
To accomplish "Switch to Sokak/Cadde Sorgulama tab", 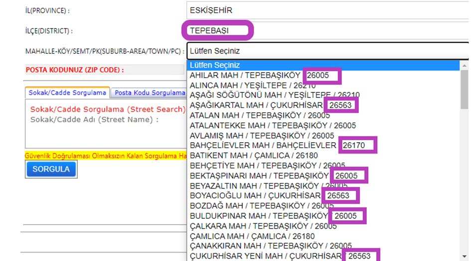I will (x=67, y=93).
